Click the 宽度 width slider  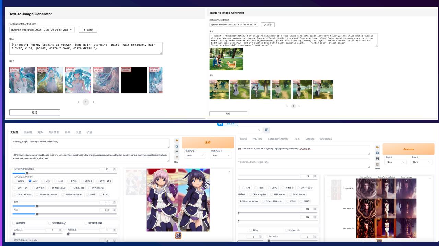[x=64, y=206]
